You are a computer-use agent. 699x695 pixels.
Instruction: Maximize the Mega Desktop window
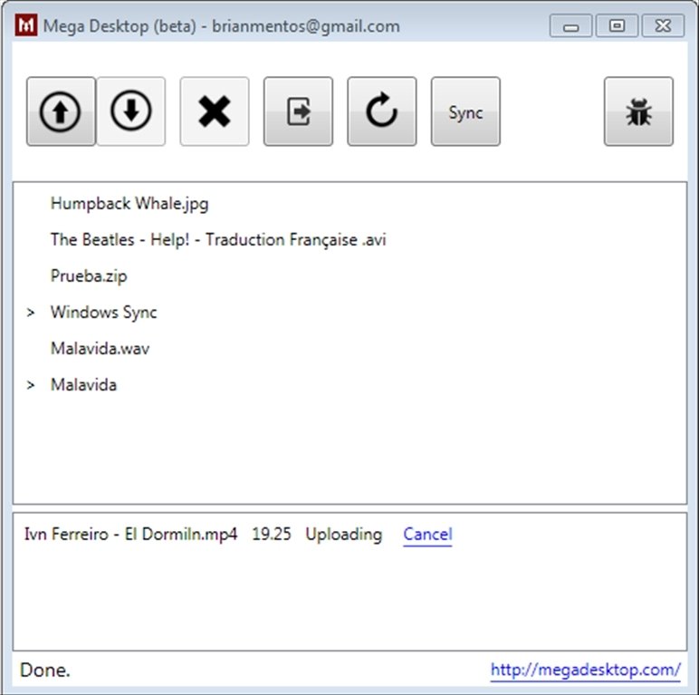[x=617, y=26]
